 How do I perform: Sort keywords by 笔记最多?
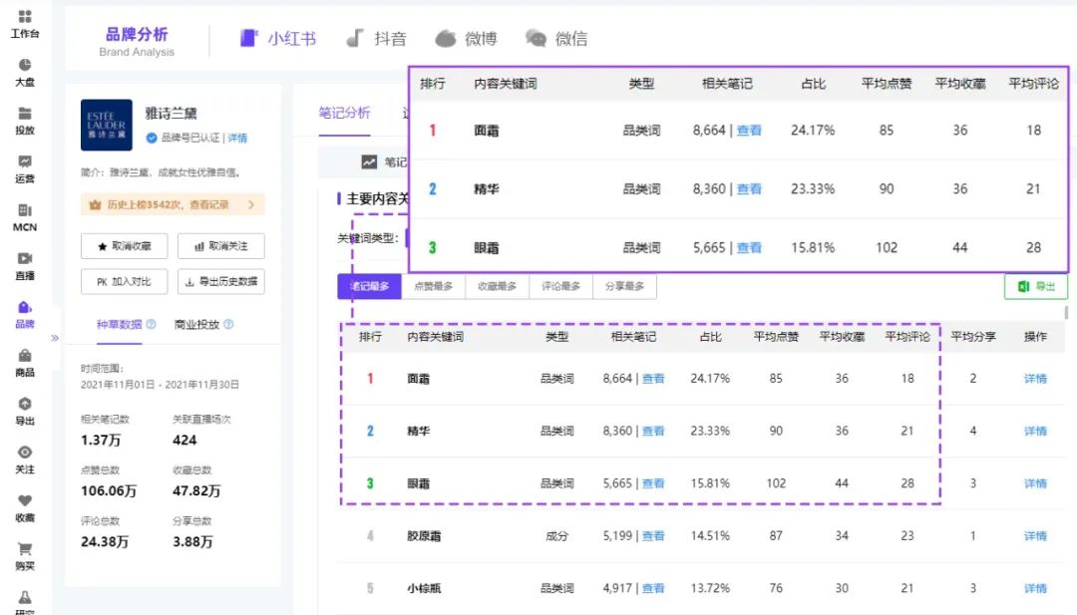click(x=370, y=286)
